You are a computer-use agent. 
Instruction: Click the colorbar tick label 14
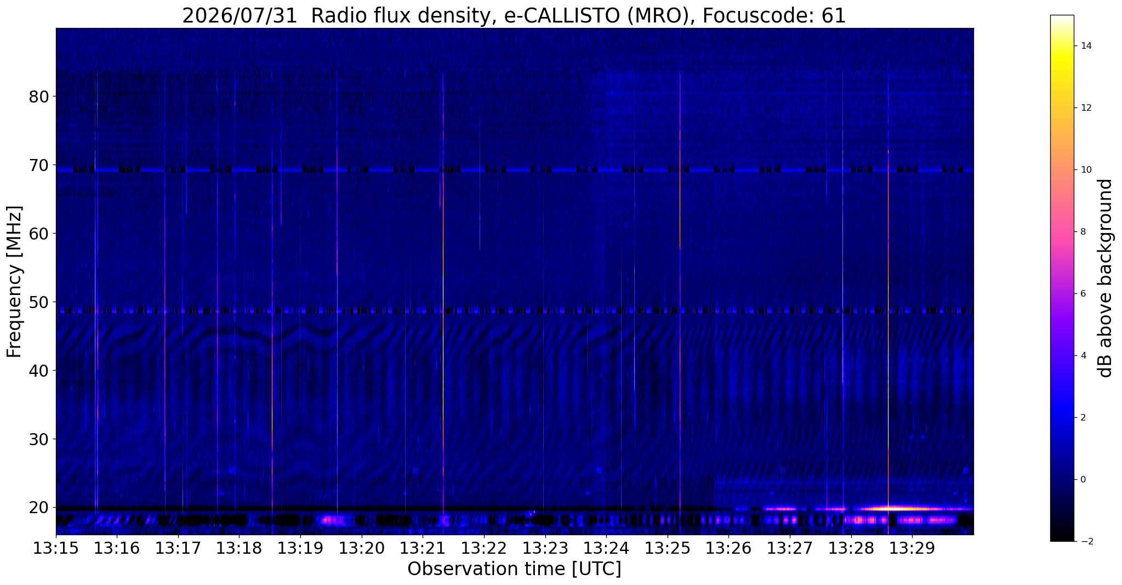click(x=1085, y=46)
